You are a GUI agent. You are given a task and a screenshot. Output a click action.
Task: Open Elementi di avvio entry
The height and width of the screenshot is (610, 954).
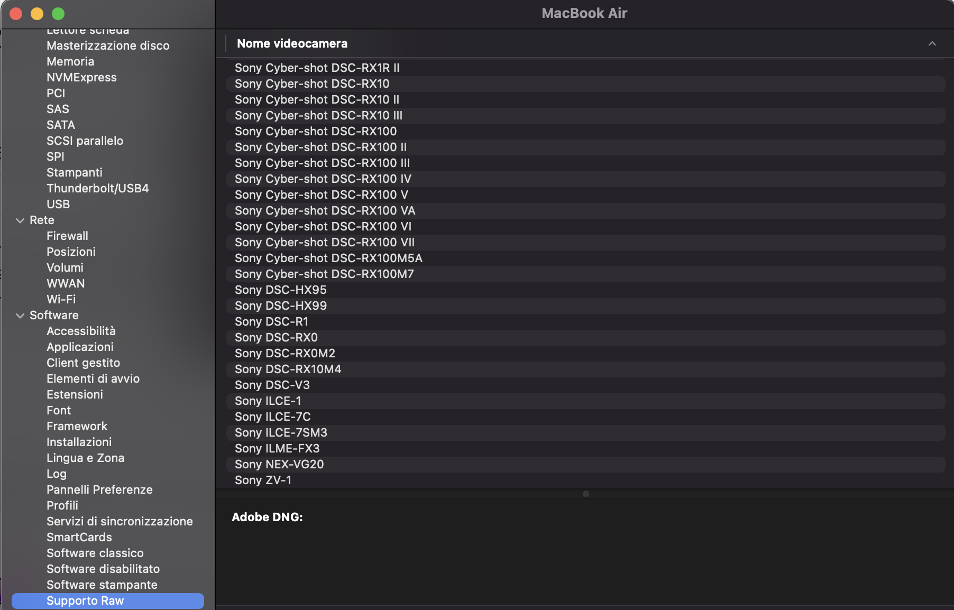(x=93, y=379)
